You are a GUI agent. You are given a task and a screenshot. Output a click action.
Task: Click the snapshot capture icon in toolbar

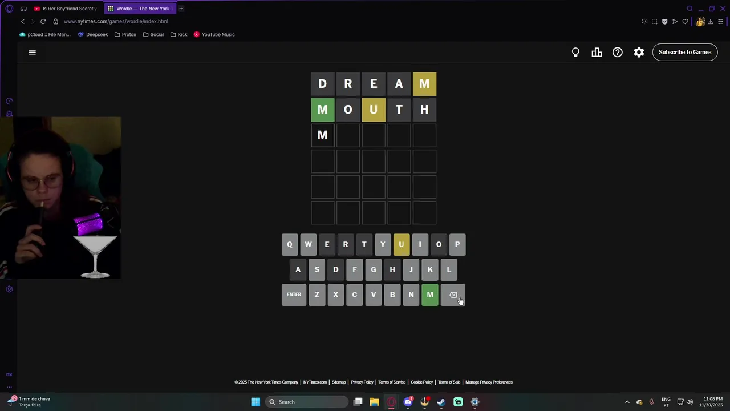click(654, 22)
